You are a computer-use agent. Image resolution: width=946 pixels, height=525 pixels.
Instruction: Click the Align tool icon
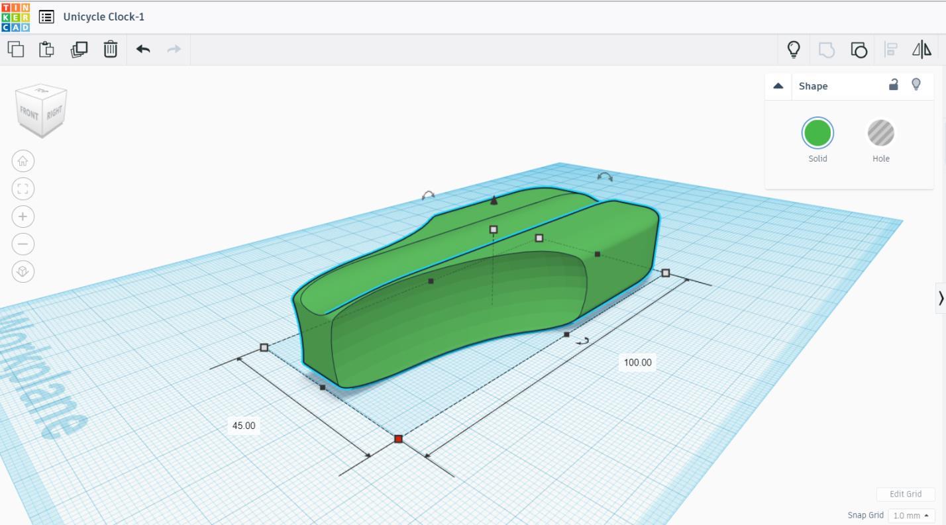891,50
